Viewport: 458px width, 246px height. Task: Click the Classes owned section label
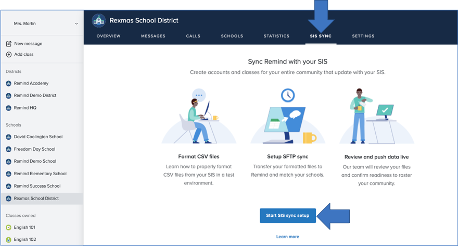point(20,216)
